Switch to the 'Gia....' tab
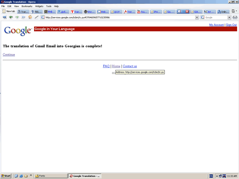Image resolution: width=239 pixels, height=179 pixels. coord(169,12)
